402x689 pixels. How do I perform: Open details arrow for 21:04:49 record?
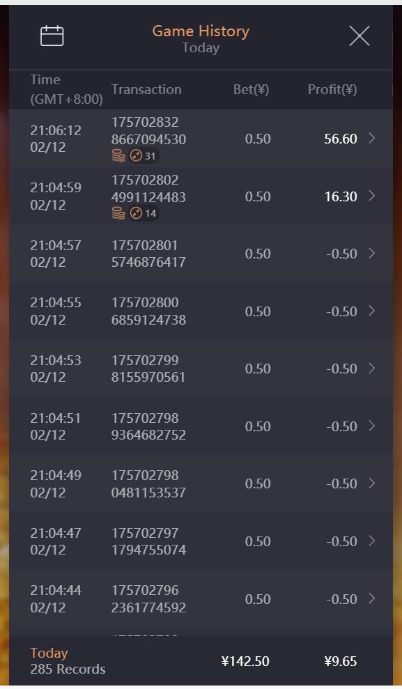click(x=371, y=483)
